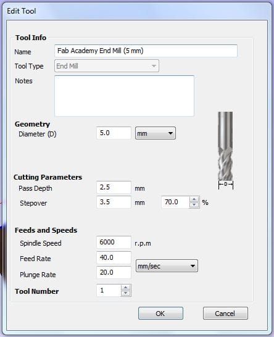Decrease the stepover percentage with down arrow
The height and width of the screenshot is (337, 274).
[194, 205]
